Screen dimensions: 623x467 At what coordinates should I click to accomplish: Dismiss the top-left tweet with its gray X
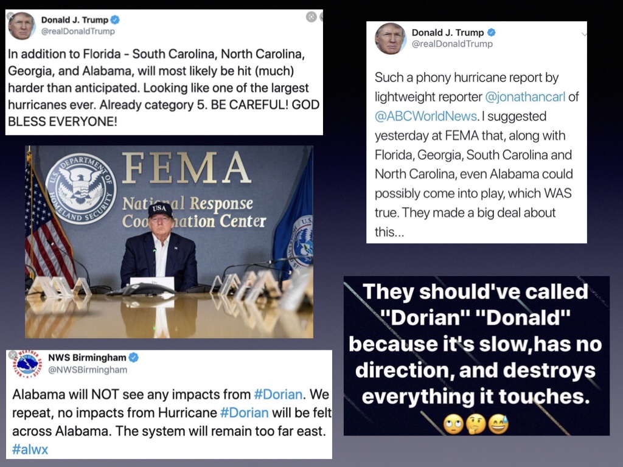coord(10,16)
